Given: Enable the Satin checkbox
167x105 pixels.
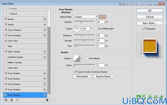Looking at the screenshot, I should pyautogui.click(x=6, y=46).
